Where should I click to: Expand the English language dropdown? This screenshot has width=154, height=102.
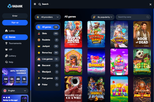pos(15,91)
